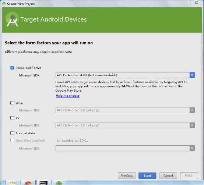This screenshot has width=204, height=185.
Task: Enable the Wear form factor checkbox
Action: 12,103
